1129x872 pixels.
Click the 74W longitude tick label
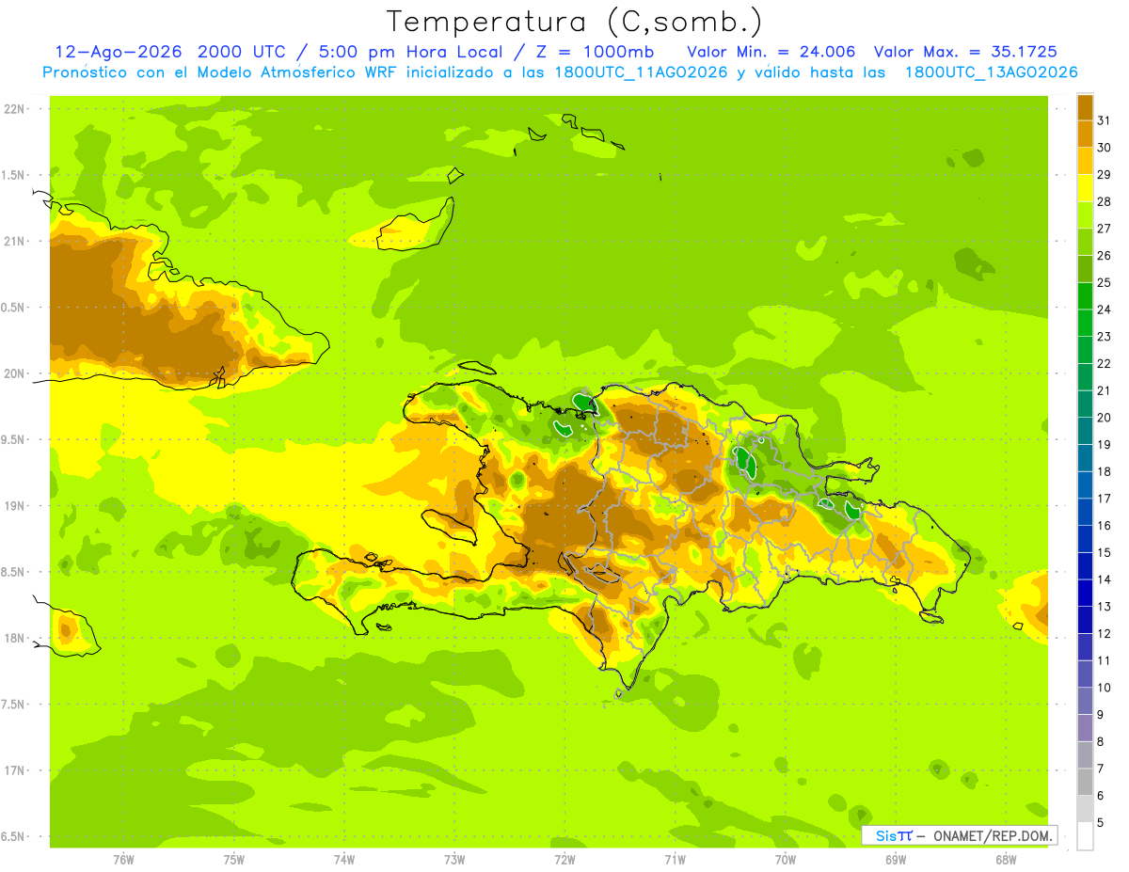(x=344, y=859)
